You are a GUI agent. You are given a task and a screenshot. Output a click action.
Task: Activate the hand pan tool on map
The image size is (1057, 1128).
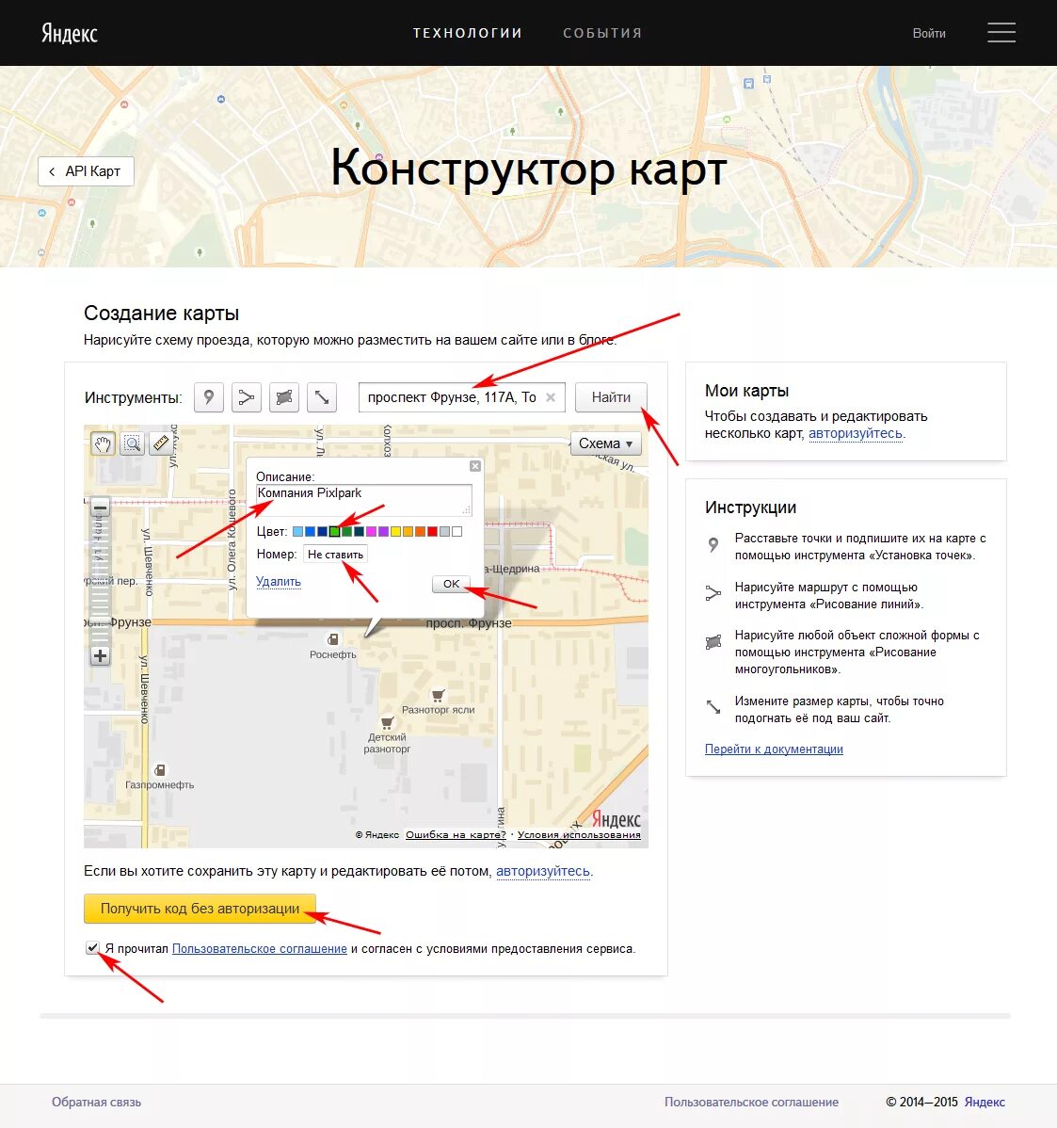[x=103, y=443]
